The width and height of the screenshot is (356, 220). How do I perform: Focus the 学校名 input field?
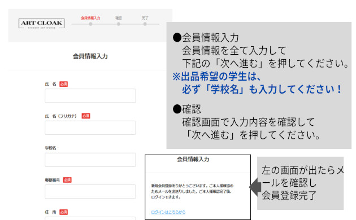90,160
